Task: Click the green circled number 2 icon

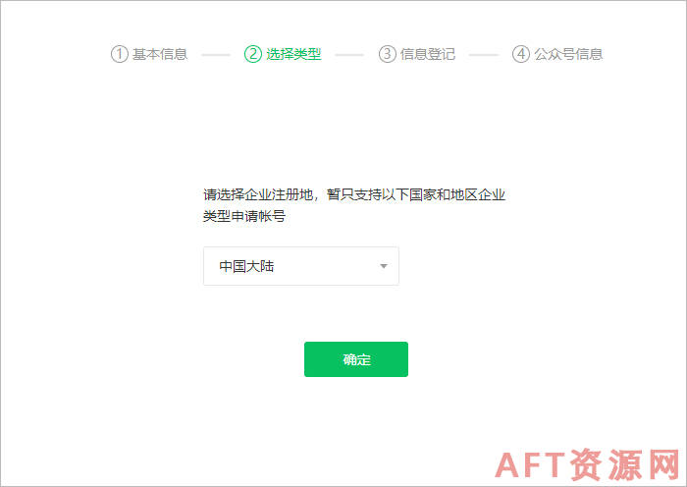Action: pyautogui.click(x=253, y=54)
